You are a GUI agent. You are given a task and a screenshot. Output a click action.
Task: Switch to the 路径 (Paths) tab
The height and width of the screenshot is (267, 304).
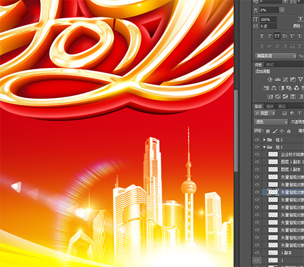pos(282,106)
